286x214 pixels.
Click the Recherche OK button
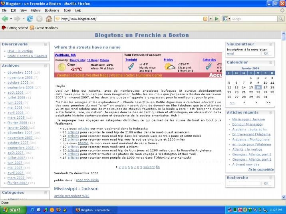pos(266,183)
